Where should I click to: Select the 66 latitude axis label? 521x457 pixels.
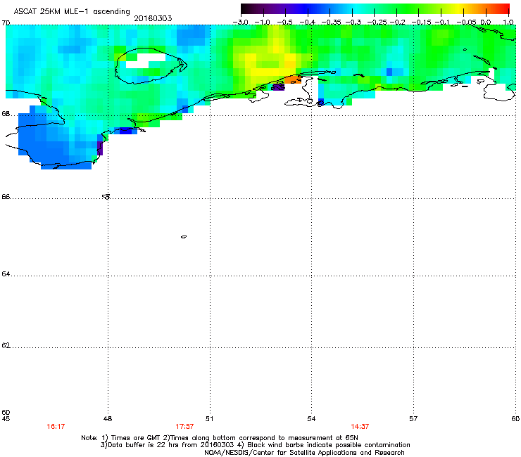click(x=6, y=197)
